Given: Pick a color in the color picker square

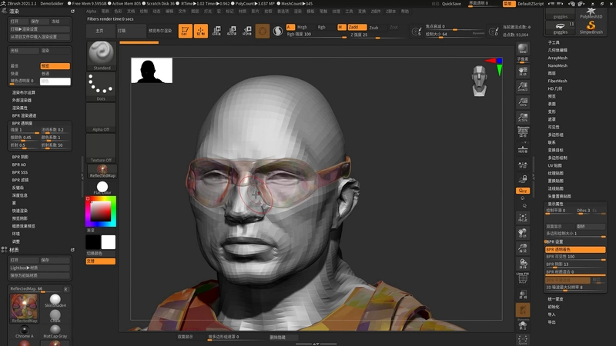Looking at the screenshot, I should point(101,212).
